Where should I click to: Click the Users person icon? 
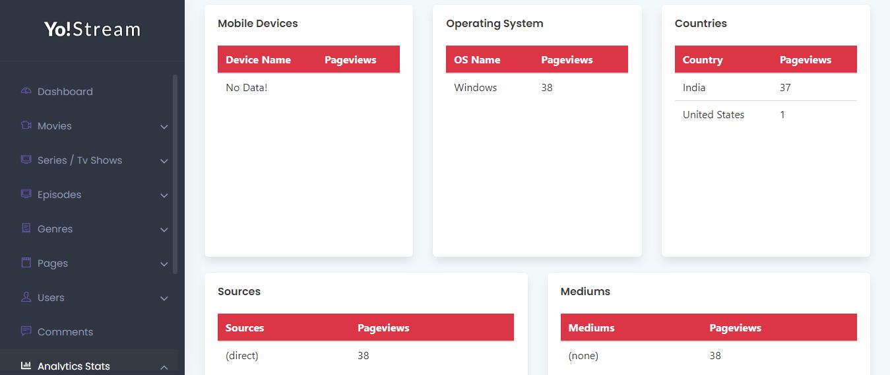[26, 297]
